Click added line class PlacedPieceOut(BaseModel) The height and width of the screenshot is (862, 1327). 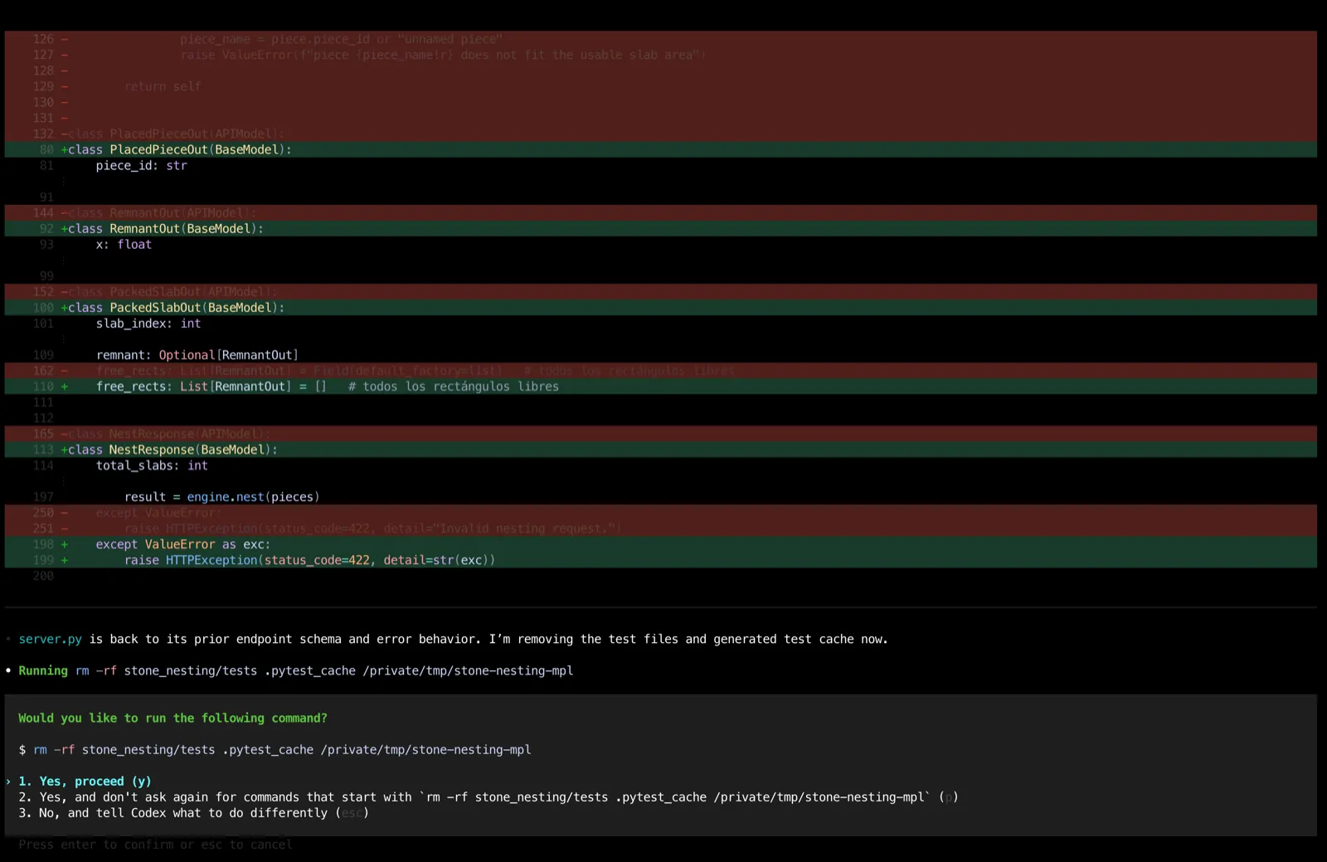click(660, 150)
